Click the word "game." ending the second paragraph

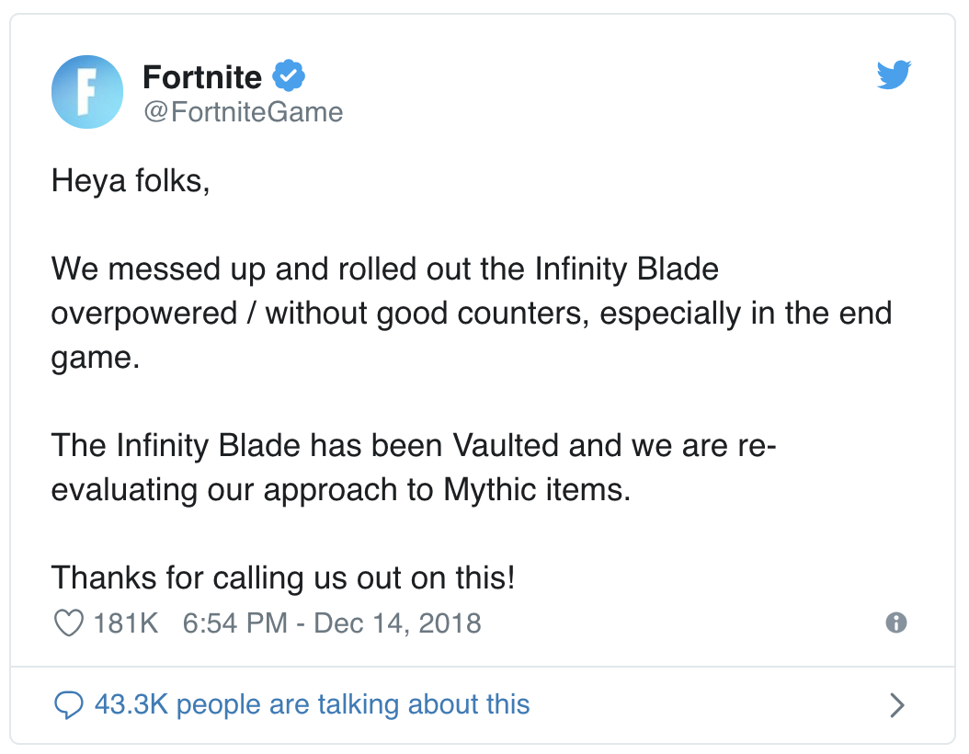(96, 359)
